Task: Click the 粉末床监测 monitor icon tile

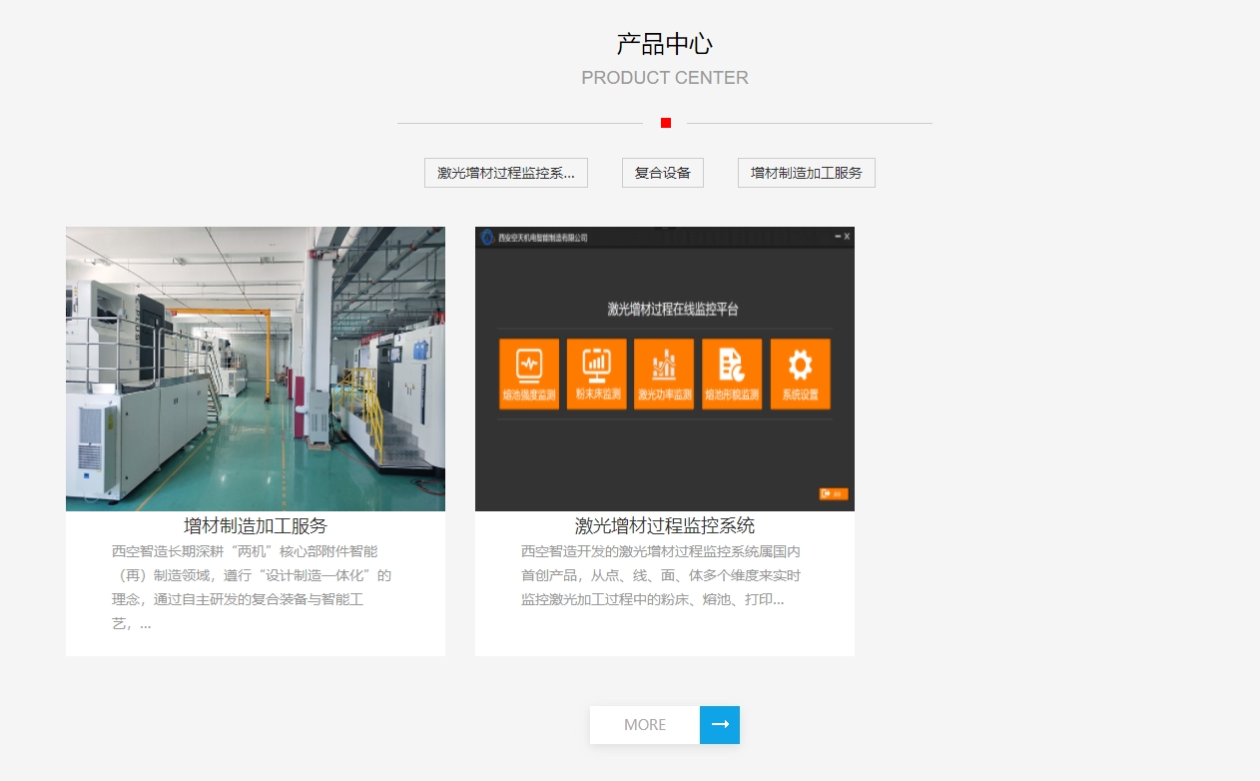Action: (597, 374)
